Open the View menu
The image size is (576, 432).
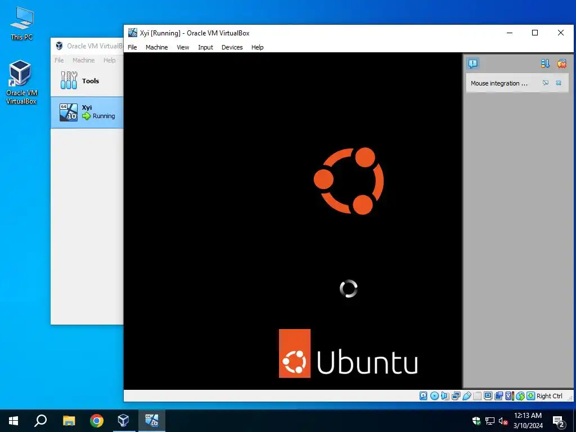(x=183, y=47)
